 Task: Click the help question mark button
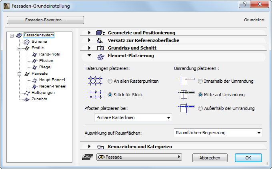(244, 4)
